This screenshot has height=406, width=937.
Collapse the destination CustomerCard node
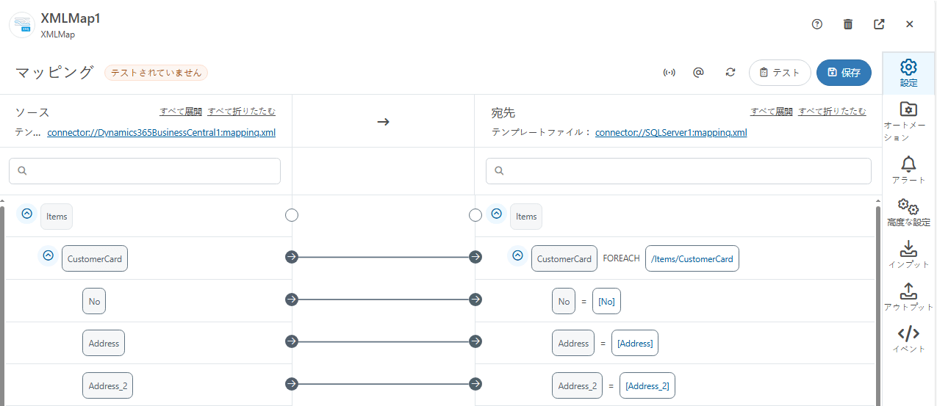pos(517,255)
